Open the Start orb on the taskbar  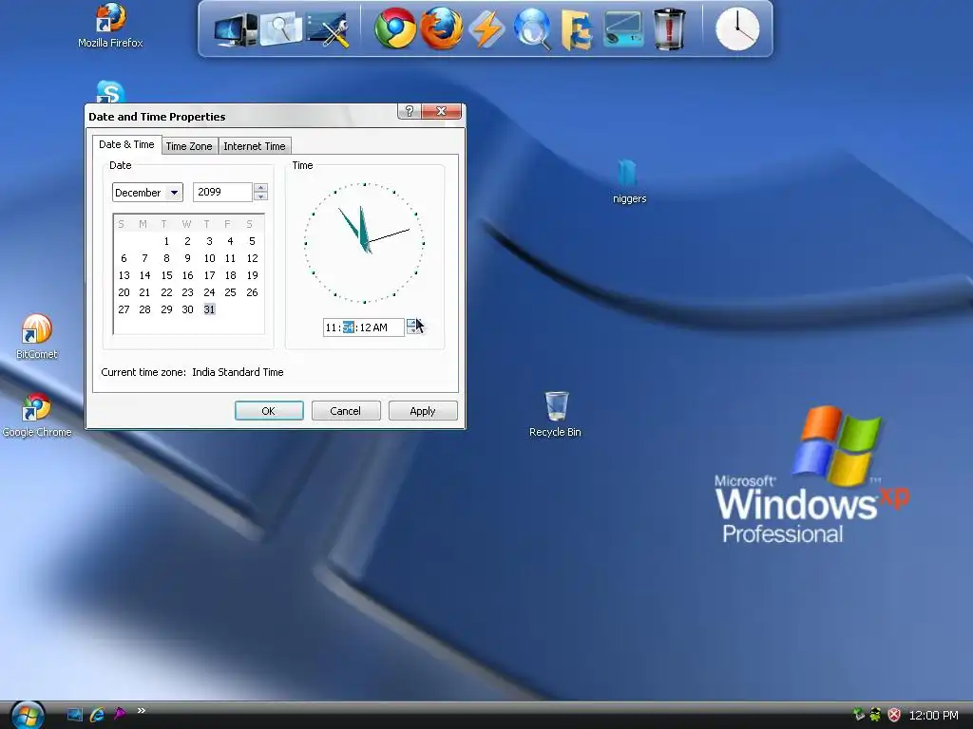point(28,715)
